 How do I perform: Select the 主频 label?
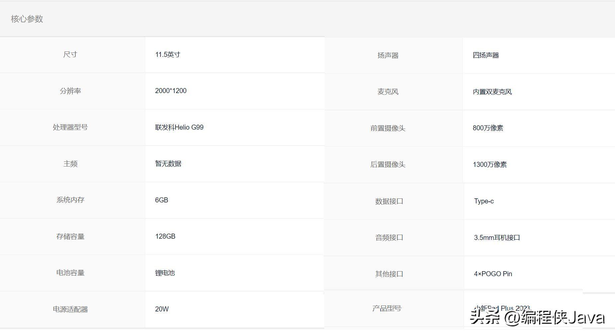coord(70,164)
